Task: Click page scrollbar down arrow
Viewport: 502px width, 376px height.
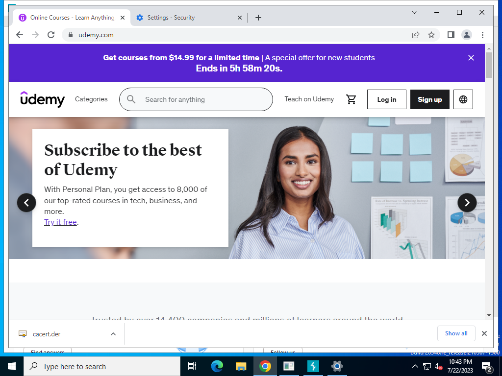Action: (x=489, y=315)
